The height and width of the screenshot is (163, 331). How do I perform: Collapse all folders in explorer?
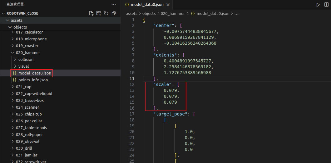click(114, 13)
